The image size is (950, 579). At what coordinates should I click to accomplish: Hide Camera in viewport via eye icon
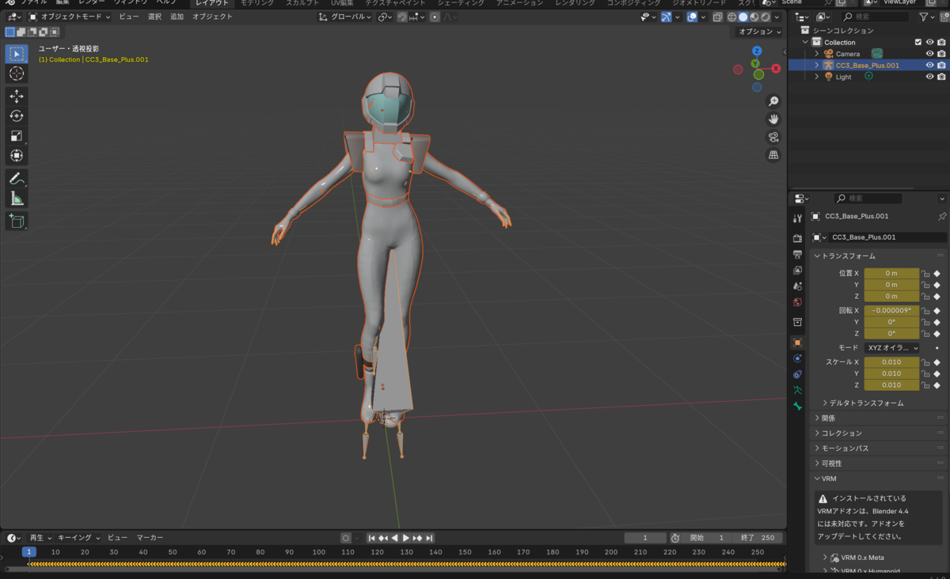(930, 54)
